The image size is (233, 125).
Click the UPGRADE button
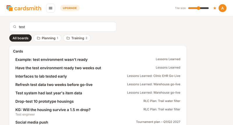point(70,8)
